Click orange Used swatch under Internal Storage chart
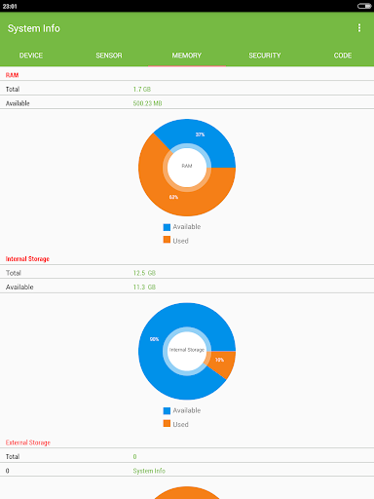374x499 pixels. point(167,423)
